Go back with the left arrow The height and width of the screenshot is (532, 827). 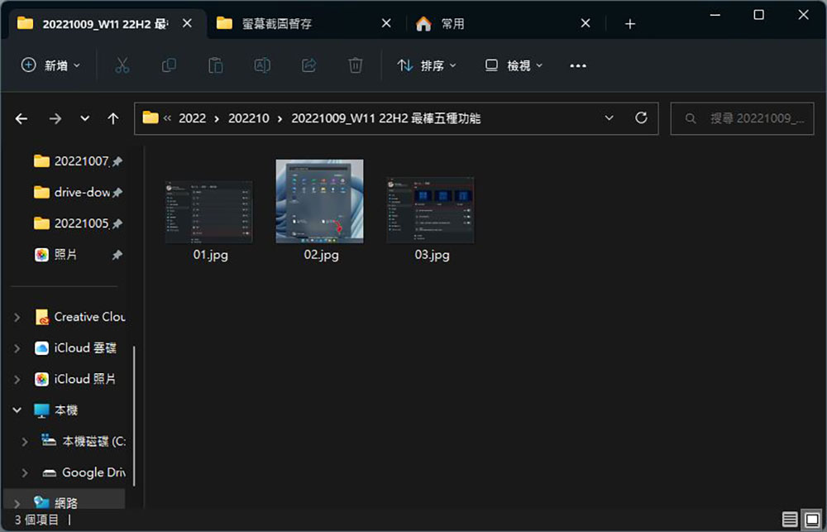(22, 119)
